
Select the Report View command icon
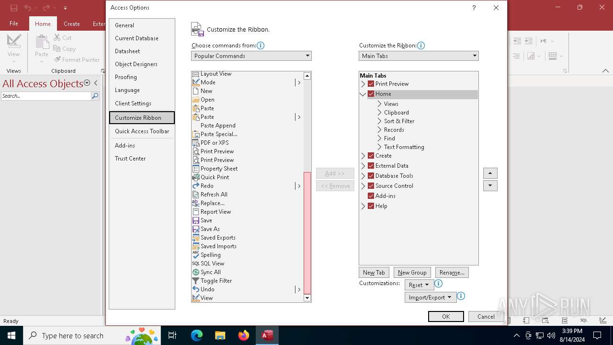pyautogui.click(x=195, y=212)
